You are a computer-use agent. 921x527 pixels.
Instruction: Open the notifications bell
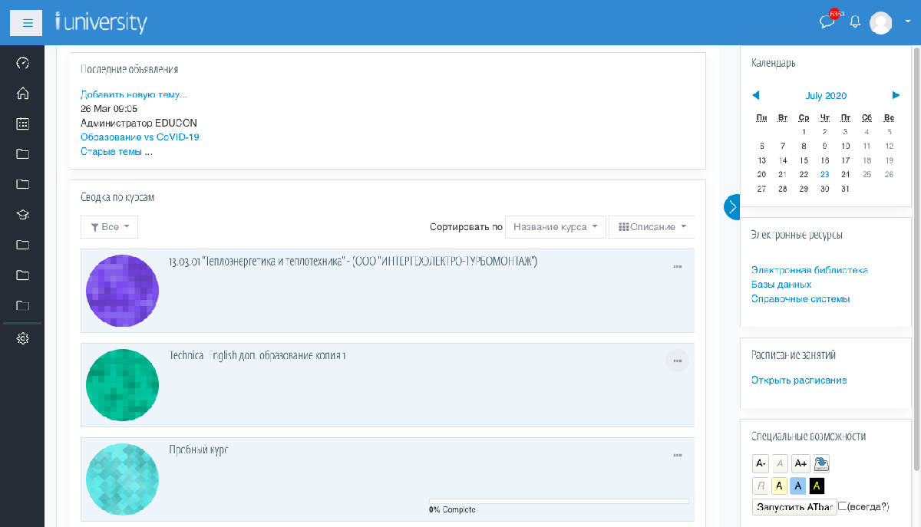pos(855,22)
